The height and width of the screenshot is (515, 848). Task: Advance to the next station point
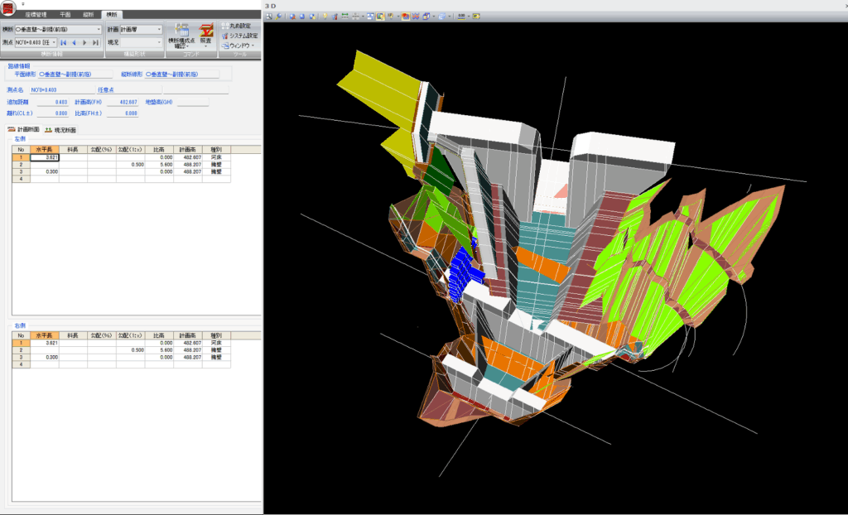84,42
